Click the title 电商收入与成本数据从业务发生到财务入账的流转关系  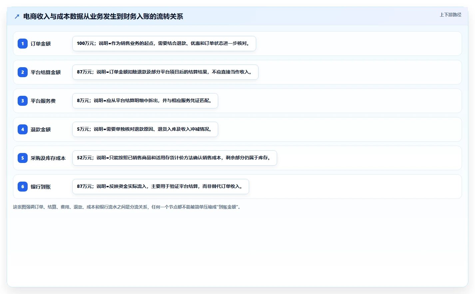tap(103, 16)
